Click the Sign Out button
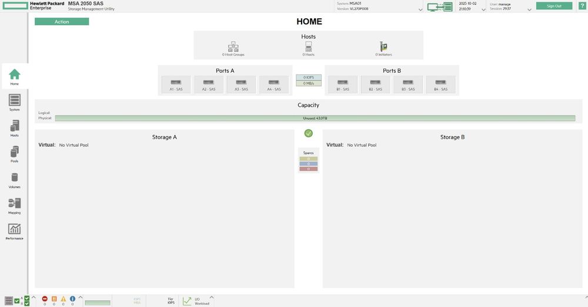 (x=554, y=6)
